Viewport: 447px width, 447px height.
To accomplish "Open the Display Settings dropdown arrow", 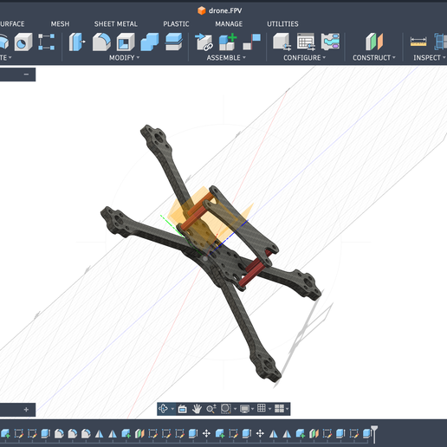I will 253,409.
